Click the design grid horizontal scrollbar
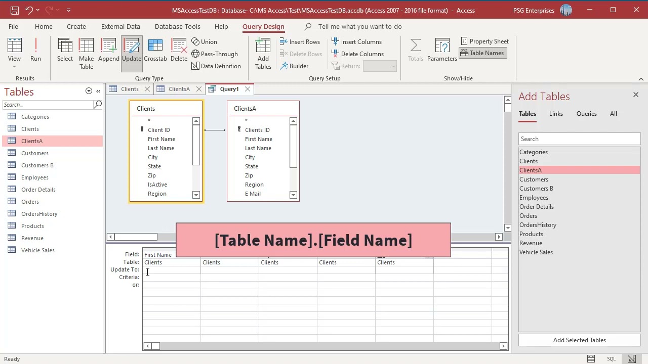The image size is (648, 364). click(325, 346)
